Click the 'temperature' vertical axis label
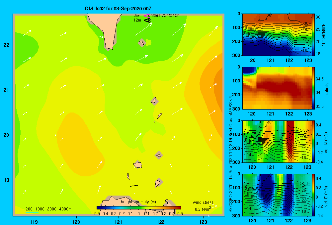 pyautogui.click(x=323, y=35)
